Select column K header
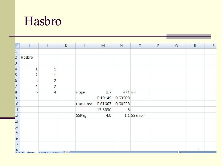222x166 pixels. coord(66,45)
